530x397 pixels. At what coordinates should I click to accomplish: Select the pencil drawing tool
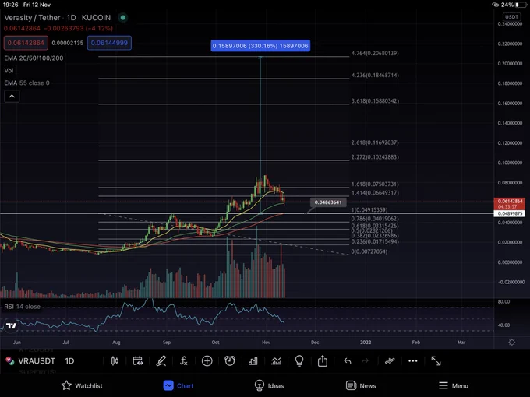[x=161, y=361]
